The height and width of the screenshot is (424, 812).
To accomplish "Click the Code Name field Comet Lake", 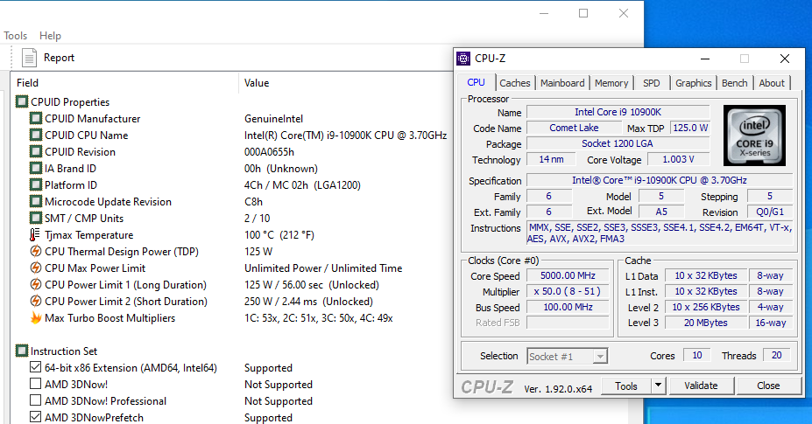I will [x=574, y=128].
